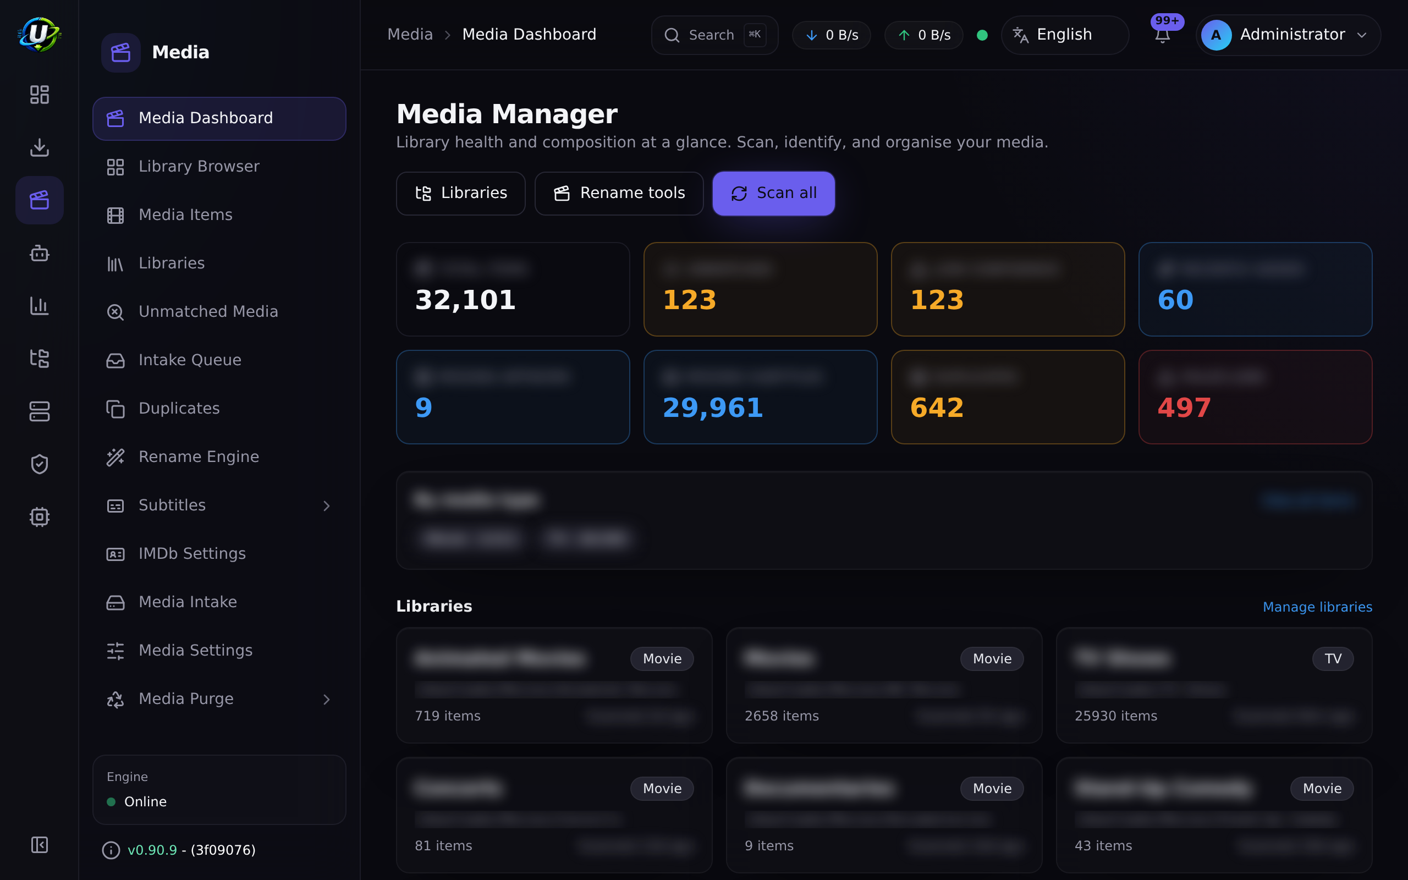Click the notifications bell icon
The height and width of the screenshot is (880, 1408).
(1162, 35)
